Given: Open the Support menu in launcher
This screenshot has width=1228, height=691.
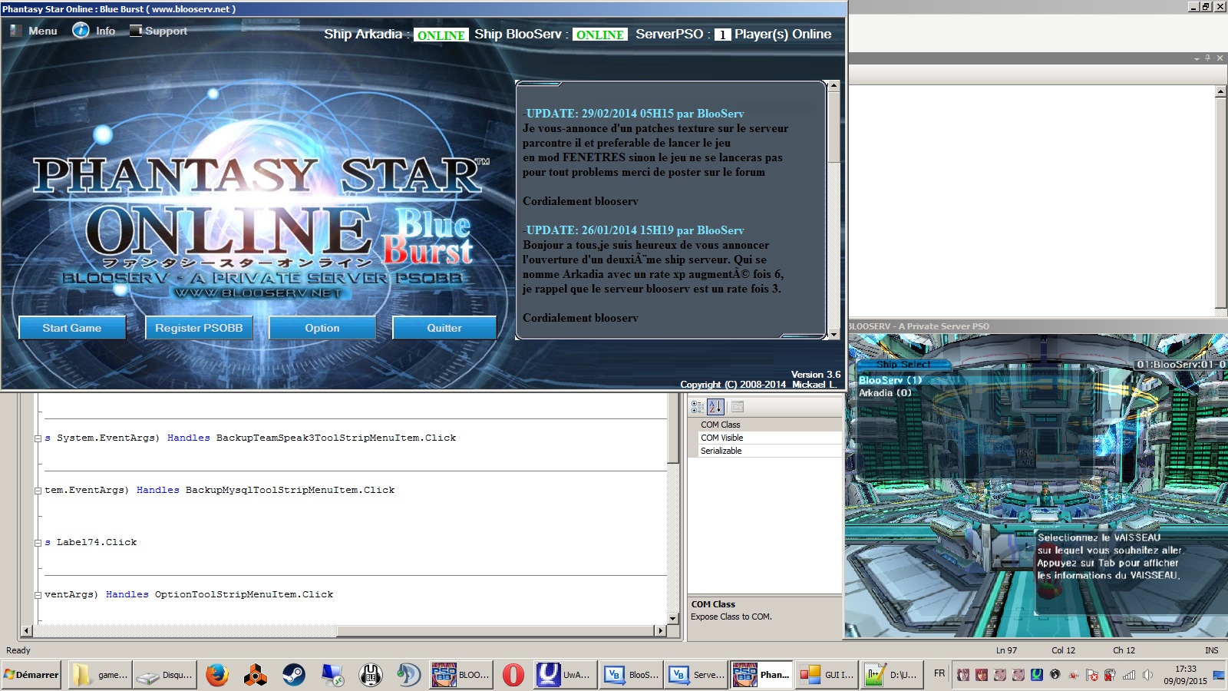Looking at the screenshot, I should [166, 31].
